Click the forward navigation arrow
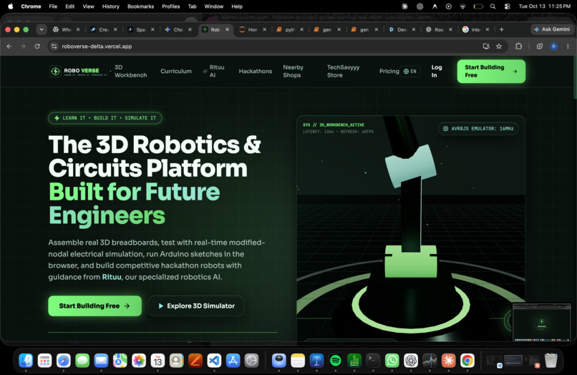This screenshot has height=375, width=577. [x=23, y=47]
